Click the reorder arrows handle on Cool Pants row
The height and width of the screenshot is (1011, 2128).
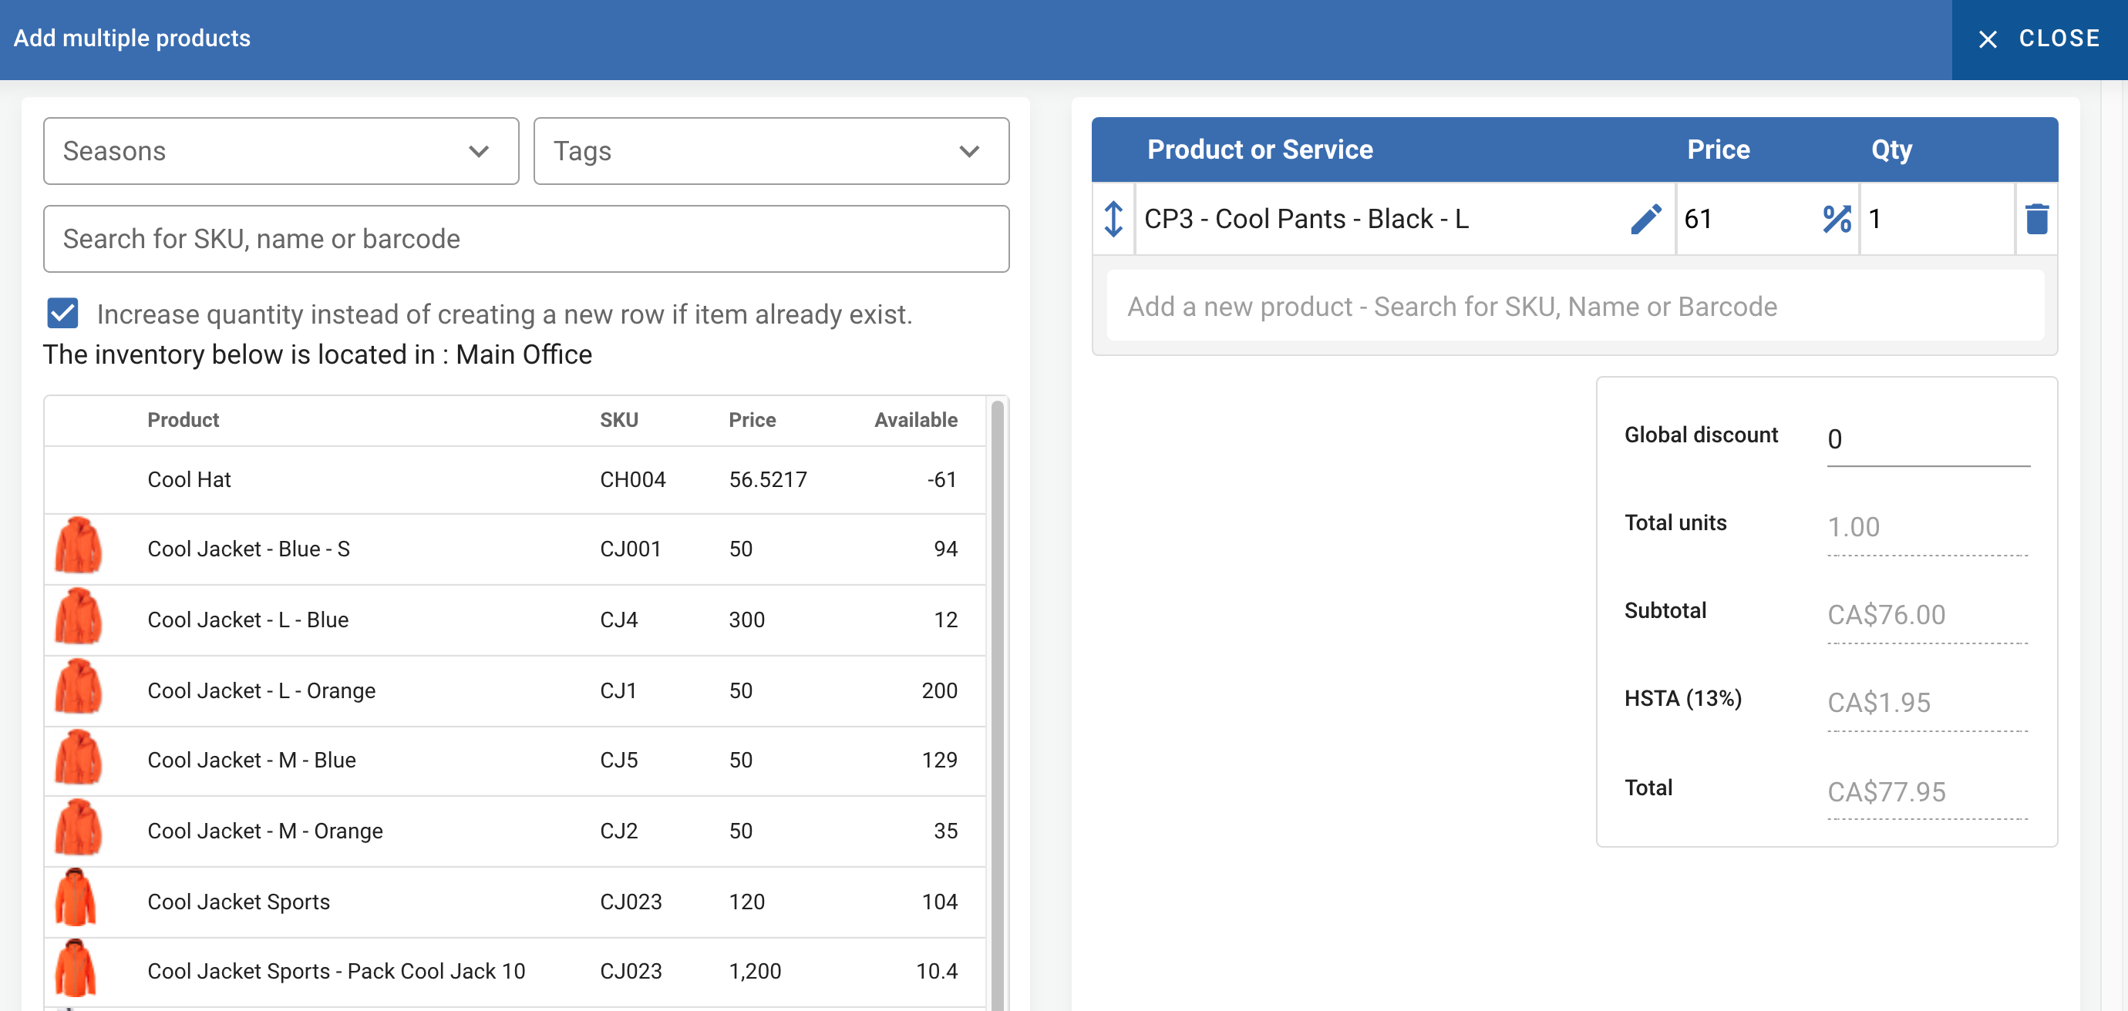click(x=1113, y=220)
